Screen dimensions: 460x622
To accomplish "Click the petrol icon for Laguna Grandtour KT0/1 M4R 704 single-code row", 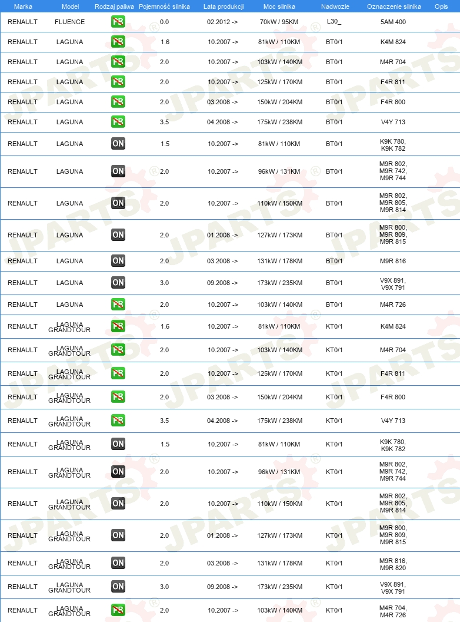I will (x=118, y=349).
